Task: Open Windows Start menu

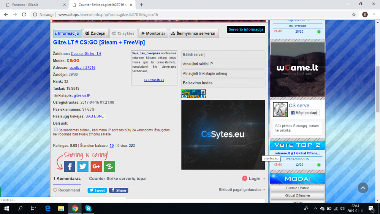Action: 6,208
